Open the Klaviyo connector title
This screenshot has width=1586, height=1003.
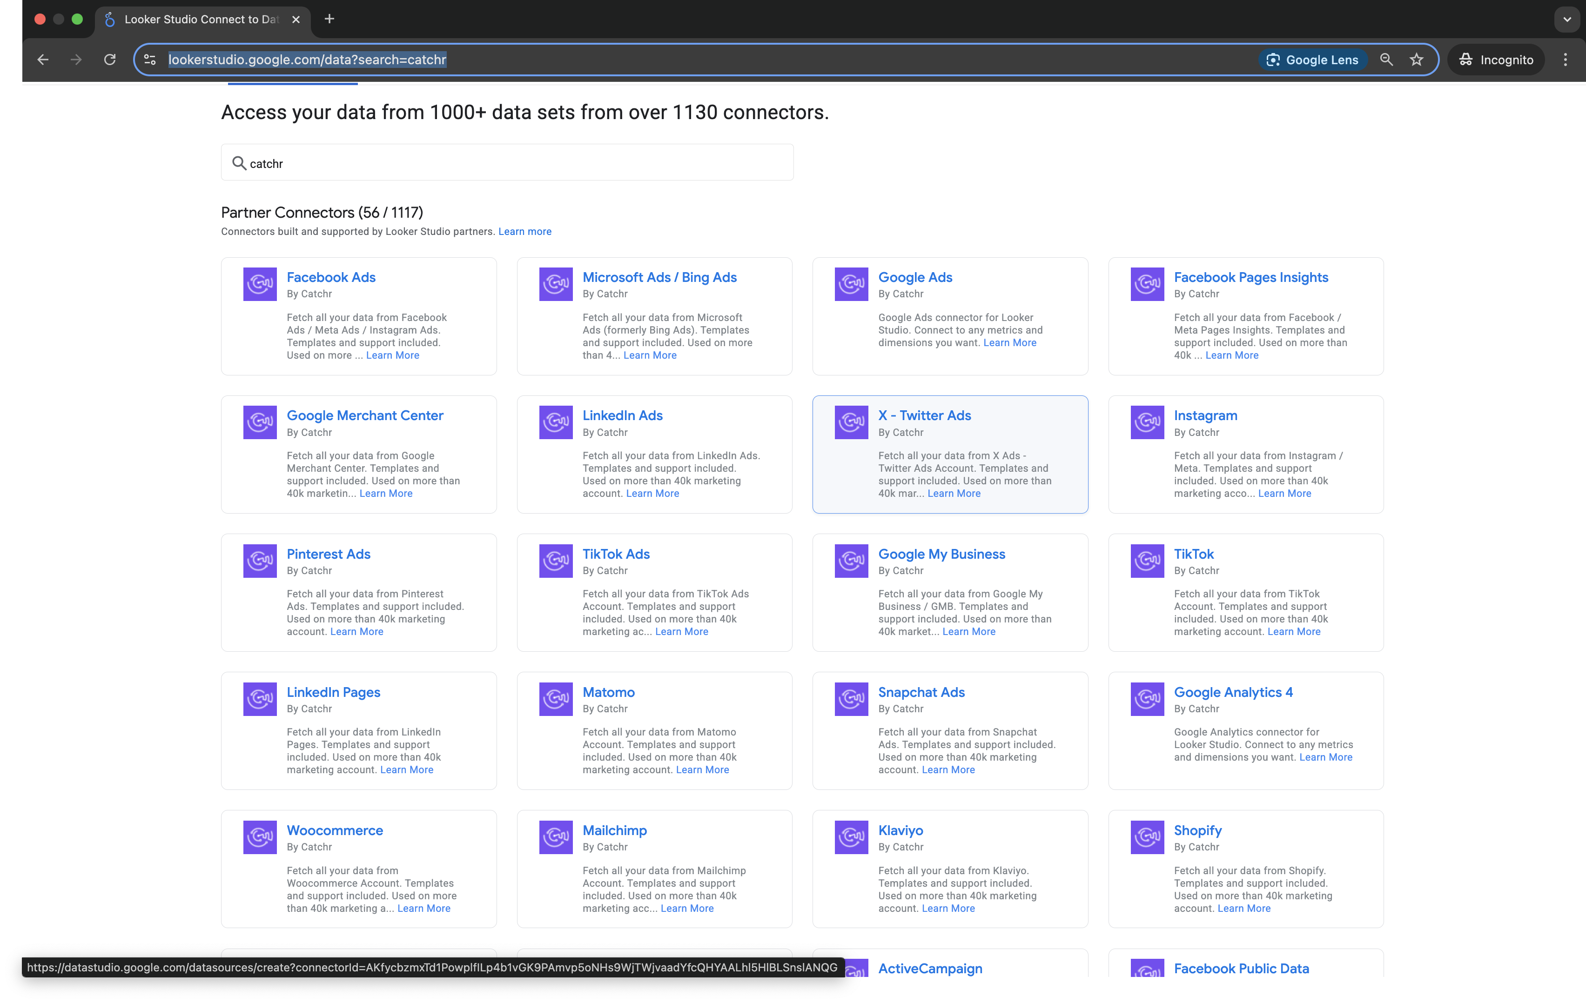901,830
